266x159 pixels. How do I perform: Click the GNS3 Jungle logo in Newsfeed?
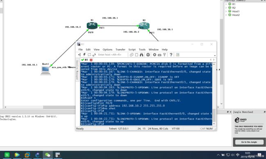(241, 120)
